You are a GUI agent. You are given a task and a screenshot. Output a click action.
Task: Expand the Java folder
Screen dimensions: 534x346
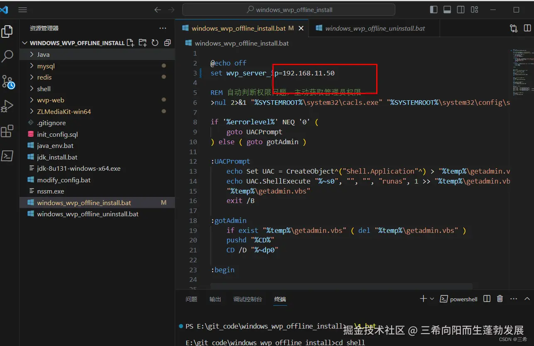[x=97, y=54]
